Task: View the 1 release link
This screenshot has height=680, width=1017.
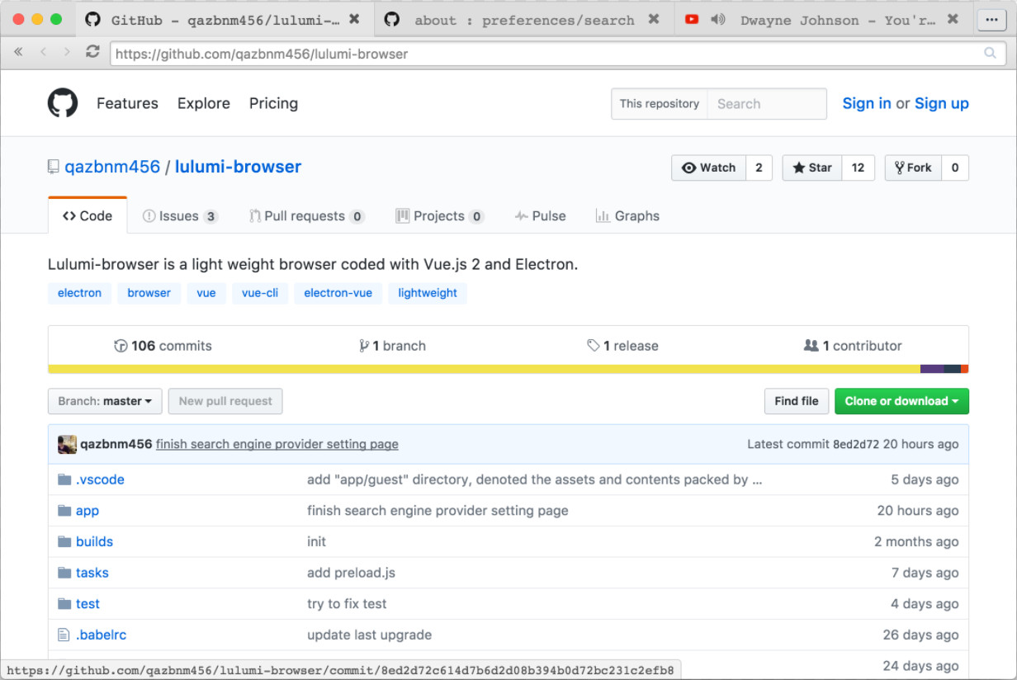Action: tap(622, 346)
